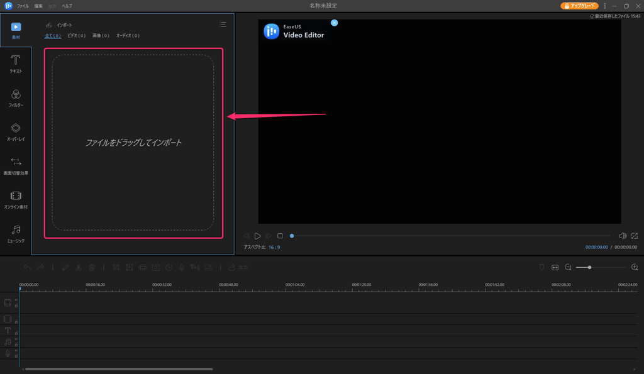The height and width of the screenshot is (374, 644).
Task: Select the オーバーレイ (Overlay) sidebar icon
Action: coord(16,132)
